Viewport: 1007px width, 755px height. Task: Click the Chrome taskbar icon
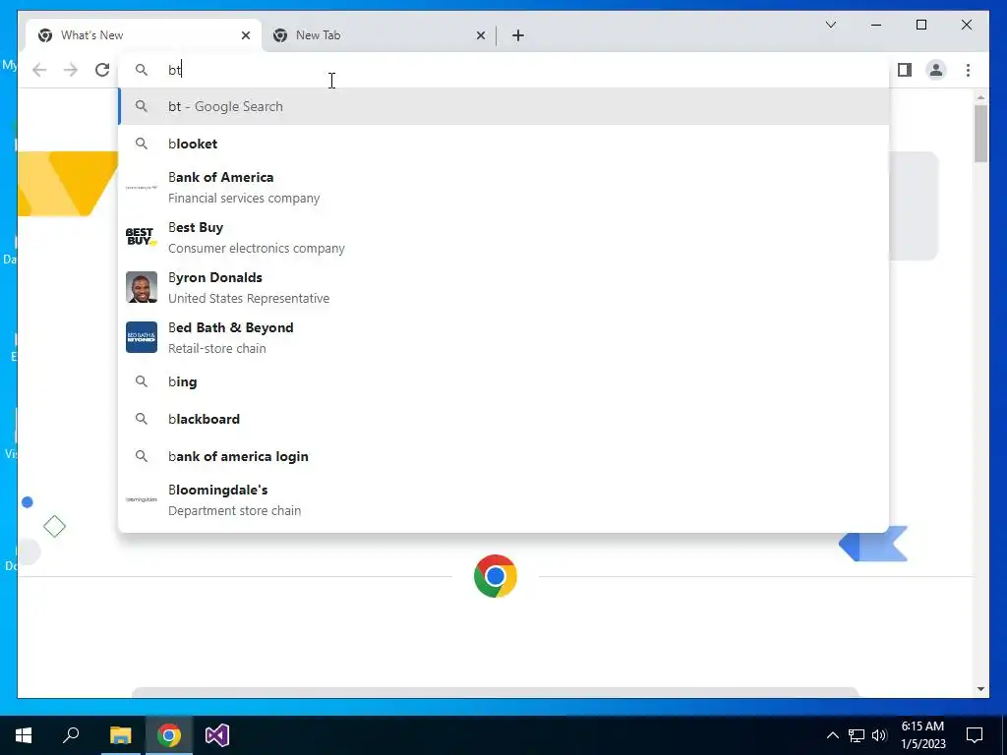tap(169, 735)
